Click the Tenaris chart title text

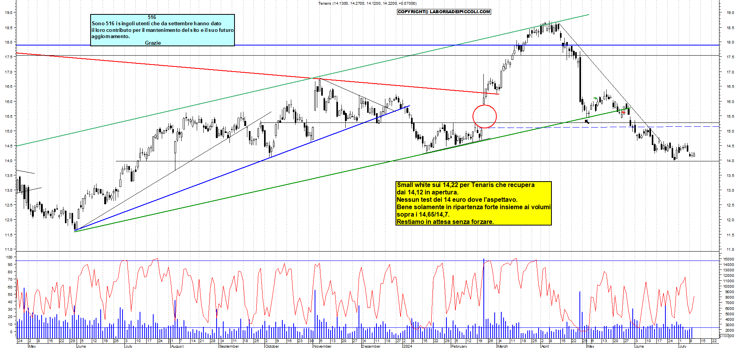(367, 3)
